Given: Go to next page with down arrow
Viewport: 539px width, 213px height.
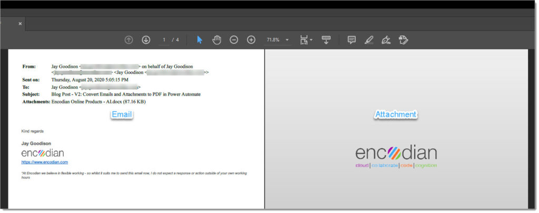Looking at the screenshot, I should tap(146, 40).
